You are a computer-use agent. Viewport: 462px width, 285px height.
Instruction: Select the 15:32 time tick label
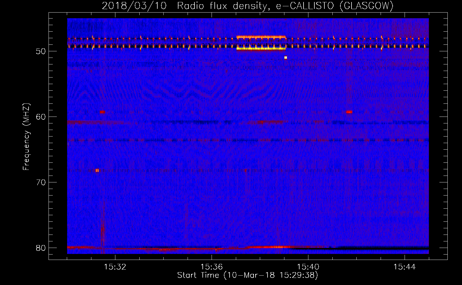(x=115, y=267)
